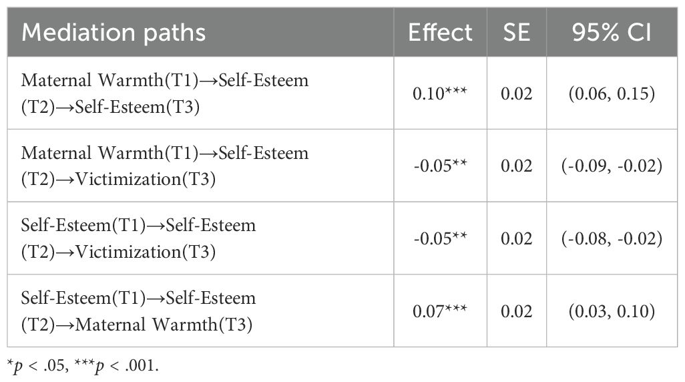
Task: Click the effect value 0.10***
Action: pyautogui.click(x=441, y=93)
